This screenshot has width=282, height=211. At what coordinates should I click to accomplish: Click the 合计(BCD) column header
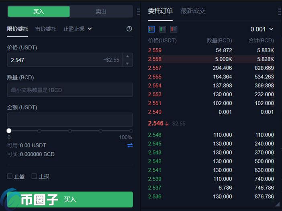262,40
